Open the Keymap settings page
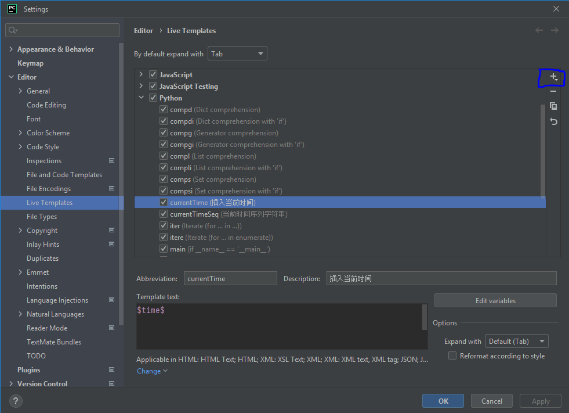The width and height of the screenshot is (569, 413). (30, 63)
